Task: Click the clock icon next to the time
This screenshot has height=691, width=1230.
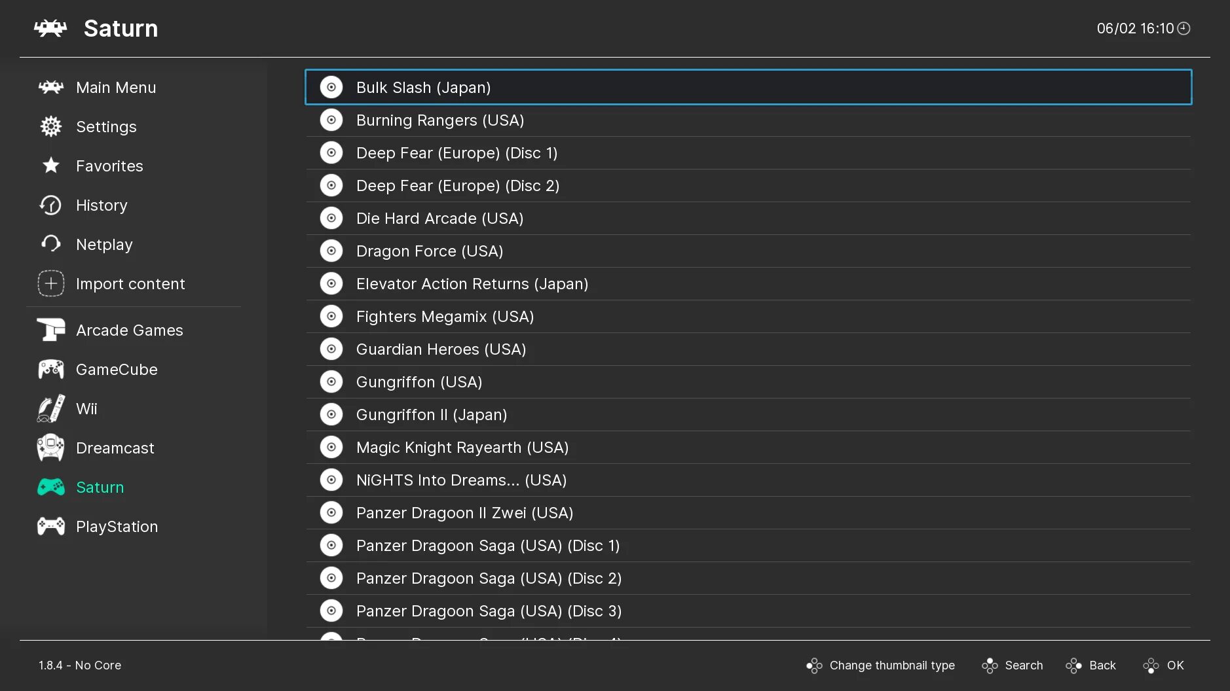Action: 1183,28
